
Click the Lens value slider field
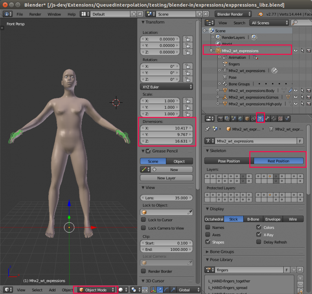coord(167,198)
